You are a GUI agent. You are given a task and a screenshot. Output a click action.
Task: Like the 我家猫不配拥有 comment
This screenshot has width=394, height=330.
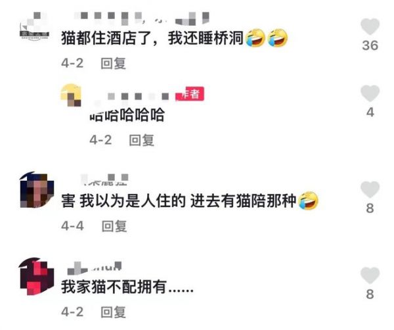click(x=370, y=275)
